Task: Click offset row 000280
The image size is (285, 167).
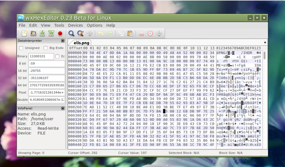Action: pos(75,111)
